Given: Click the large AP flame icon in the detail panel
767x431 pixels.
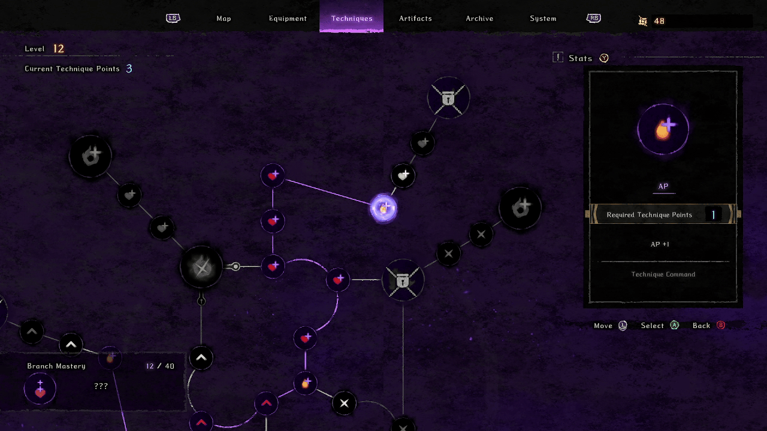Looking at the screenshot, I should [663, 129].
